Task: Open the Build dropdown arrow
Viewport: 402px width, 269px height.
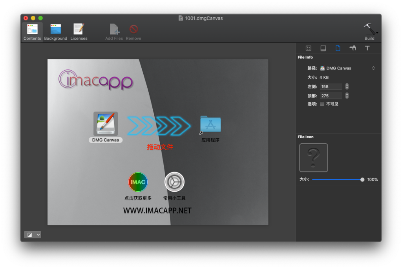Action: pos(377,33)
